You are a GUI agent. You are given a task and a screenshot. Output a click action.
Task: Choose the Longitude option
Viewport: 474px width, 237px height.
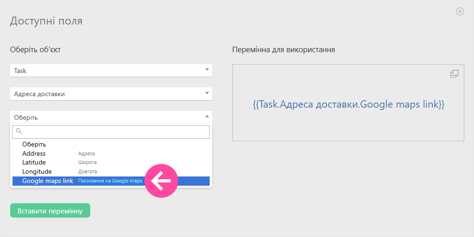pos(37,171)
